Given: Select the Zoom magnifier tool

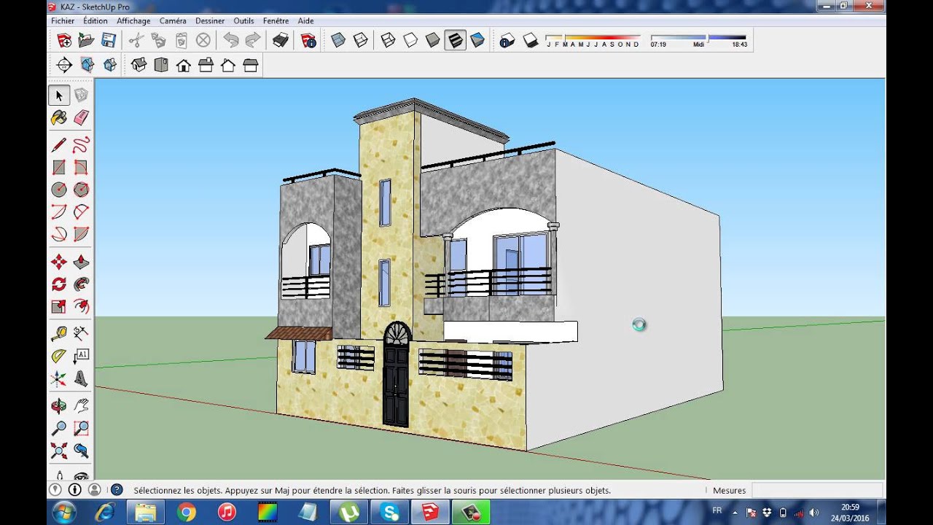Looking at the screenshot, I should pos(59,429).
